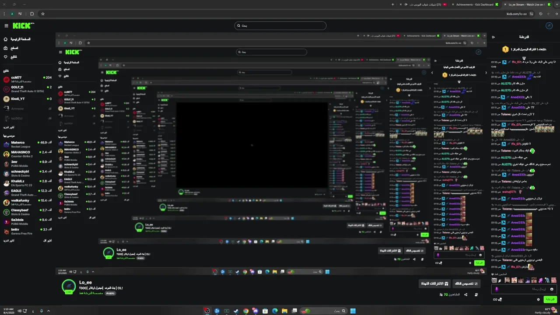Open ccM77 channel in outermost sidebar
This screenshot has width=560, height=315.
[27, 80]
